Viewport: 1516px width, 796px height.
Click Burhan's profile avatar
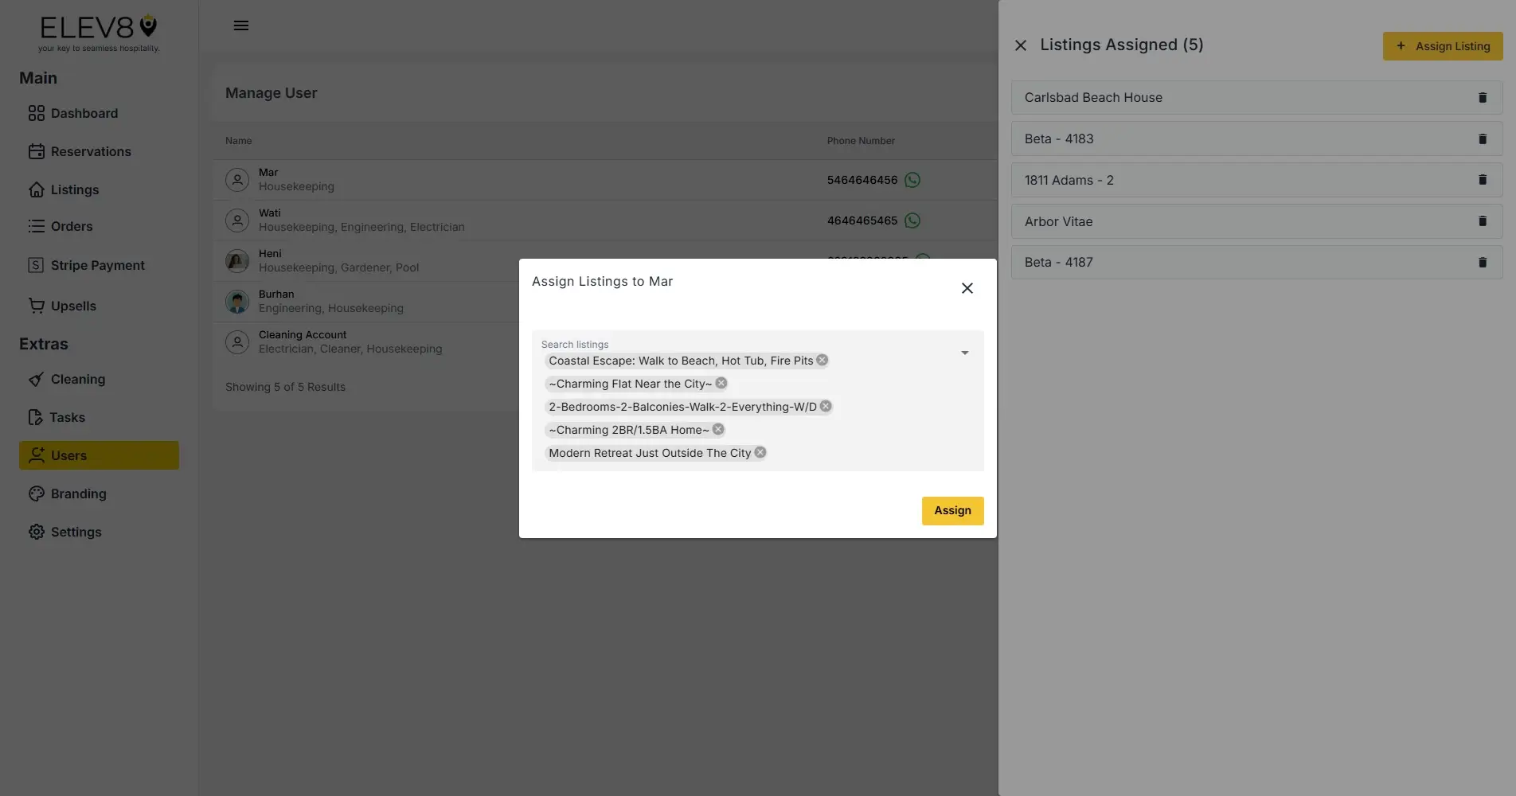(236, 301)
